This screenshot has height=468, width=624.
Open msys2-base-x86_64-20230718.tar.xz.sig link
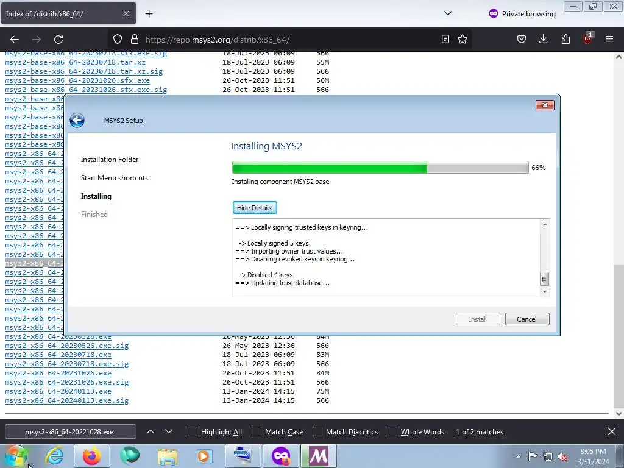coord(84,71)
